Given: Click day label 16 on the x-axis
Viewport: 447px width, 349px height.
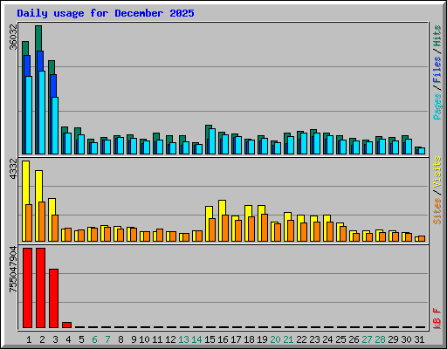Looking at the screenshot, I should (223, 339).
